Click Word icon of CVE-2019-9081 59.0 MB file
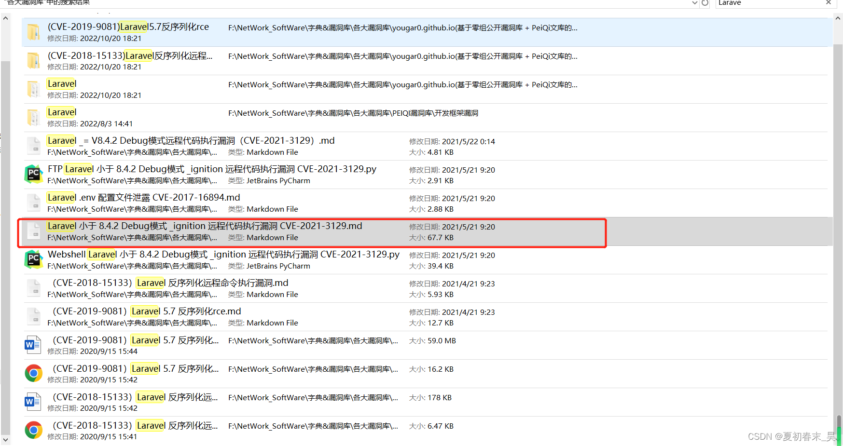 coord(33,345)
